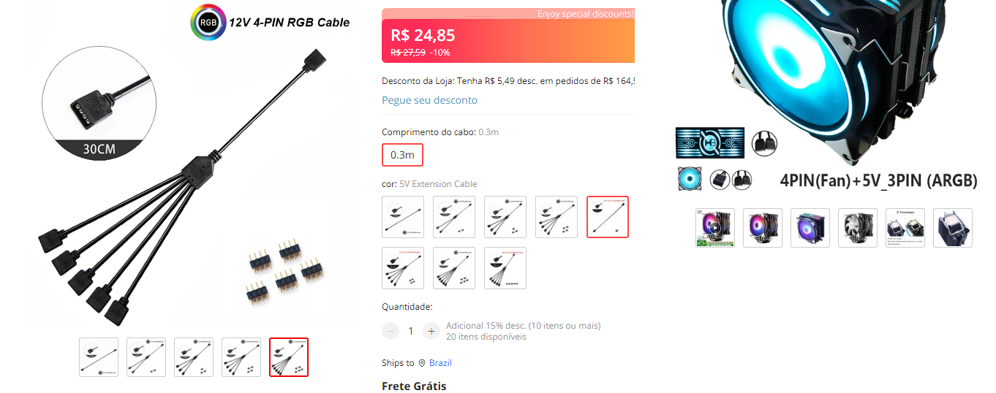Click the rainbow RGB logo icon

point(208,22)
